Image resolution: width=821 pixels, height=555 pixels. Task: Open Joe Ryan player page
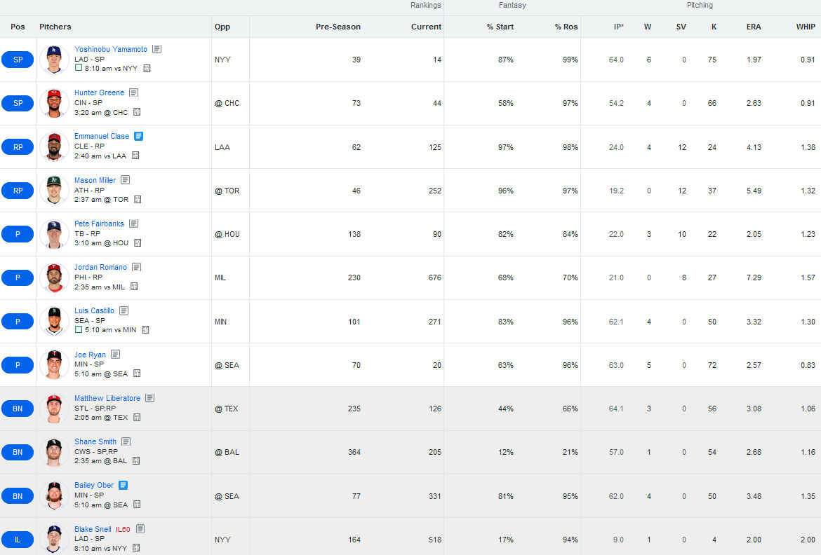(90, 355)
